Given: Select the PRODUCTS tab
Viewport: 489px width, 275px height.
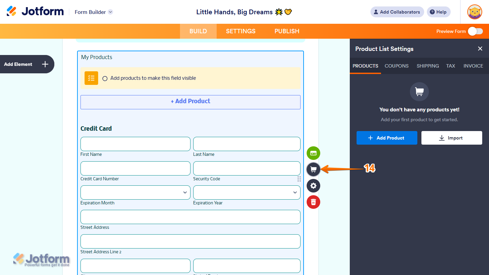Looking at the screenshot, I should tap(365, 66).
